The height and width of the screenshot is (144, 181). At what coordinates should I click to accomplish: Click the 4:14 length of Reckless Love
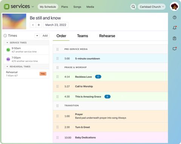pyautogui.click(x=67, y=77)
